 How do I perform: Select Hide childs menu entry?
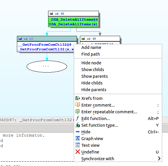pyautogui.click(x=118, y=83)
